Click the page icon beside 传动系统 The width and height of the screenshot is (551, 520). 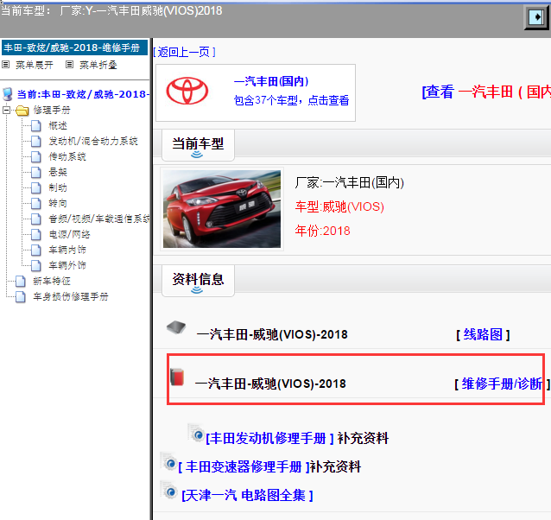point(36,156)
